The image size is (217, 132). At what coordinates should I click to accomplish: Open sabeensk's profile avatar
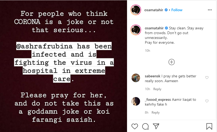136,78
